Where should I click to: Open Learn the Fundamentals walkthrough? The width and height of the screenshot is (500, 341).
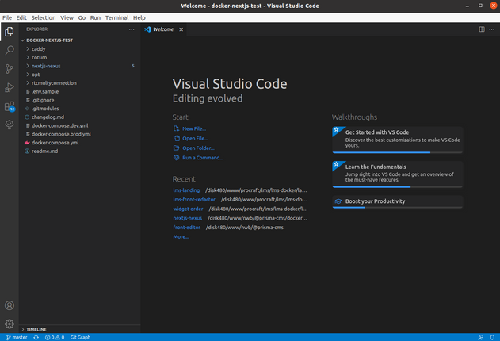397,174
